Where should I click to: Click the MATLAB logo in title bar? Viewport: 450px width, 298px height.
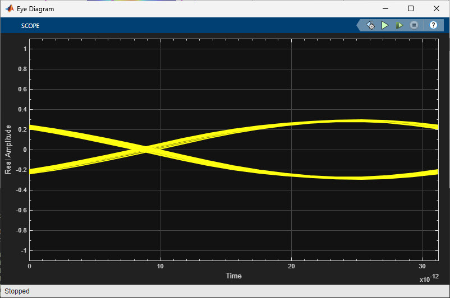[9, 9]
